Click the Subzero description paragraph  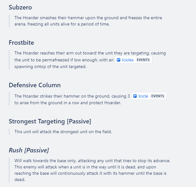click(88, 21)
